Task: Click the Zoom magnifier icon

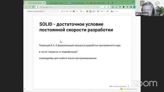Action: tap(81, 11)
